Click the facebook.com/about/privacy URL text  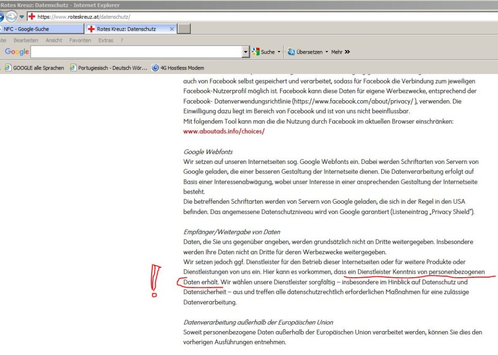354,101
